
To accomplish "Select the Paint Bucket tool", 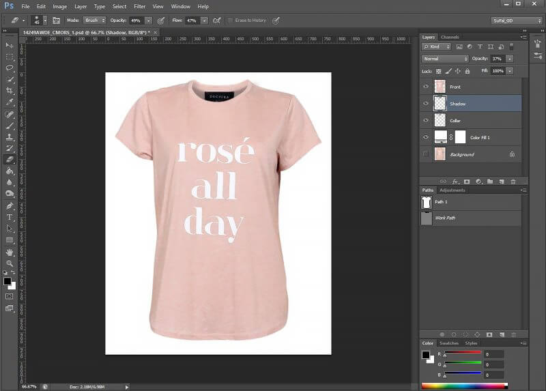I will [x=10, y=171].
